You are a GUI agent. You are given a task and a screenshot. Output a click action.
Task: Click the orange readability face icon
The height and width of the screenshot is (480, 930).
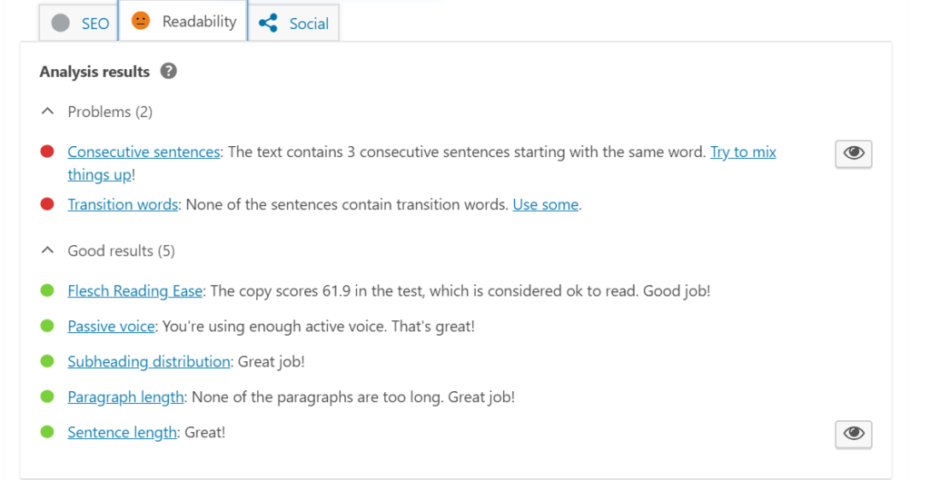(141, 21)
